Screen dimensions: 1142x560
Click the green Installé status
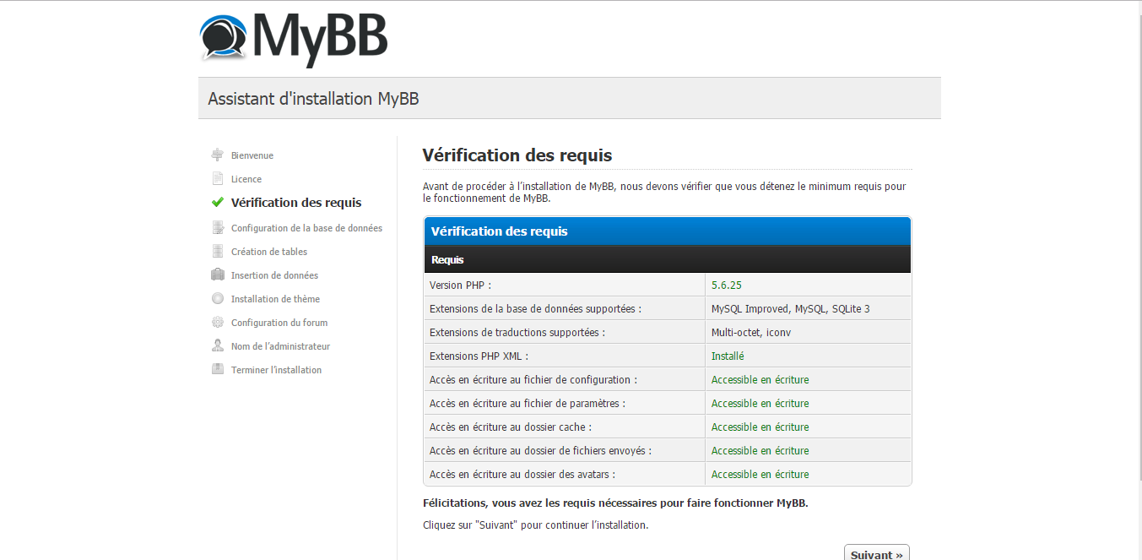click(x=728, y=356)
